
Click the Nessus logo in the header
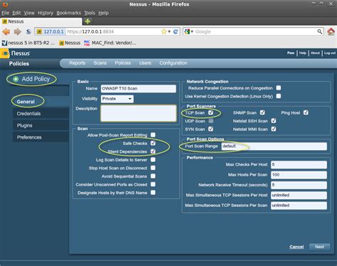pos(16,53)
